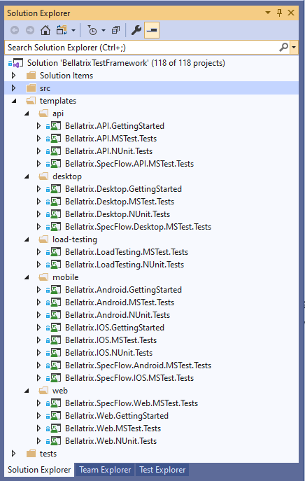Toggle the auto-hide pin icon
305x481 pixels.
click(280, 13)
